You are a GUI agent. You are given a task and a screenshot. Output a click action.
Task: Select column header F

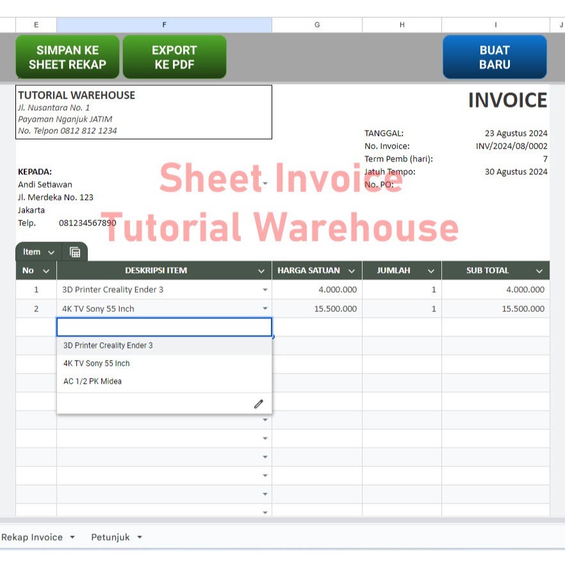(164, 24)
